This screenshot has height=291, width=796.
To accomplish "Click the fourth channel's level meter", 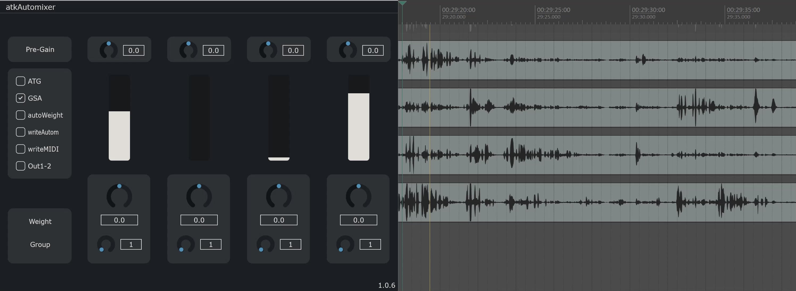I will click(x=358, y=117).
